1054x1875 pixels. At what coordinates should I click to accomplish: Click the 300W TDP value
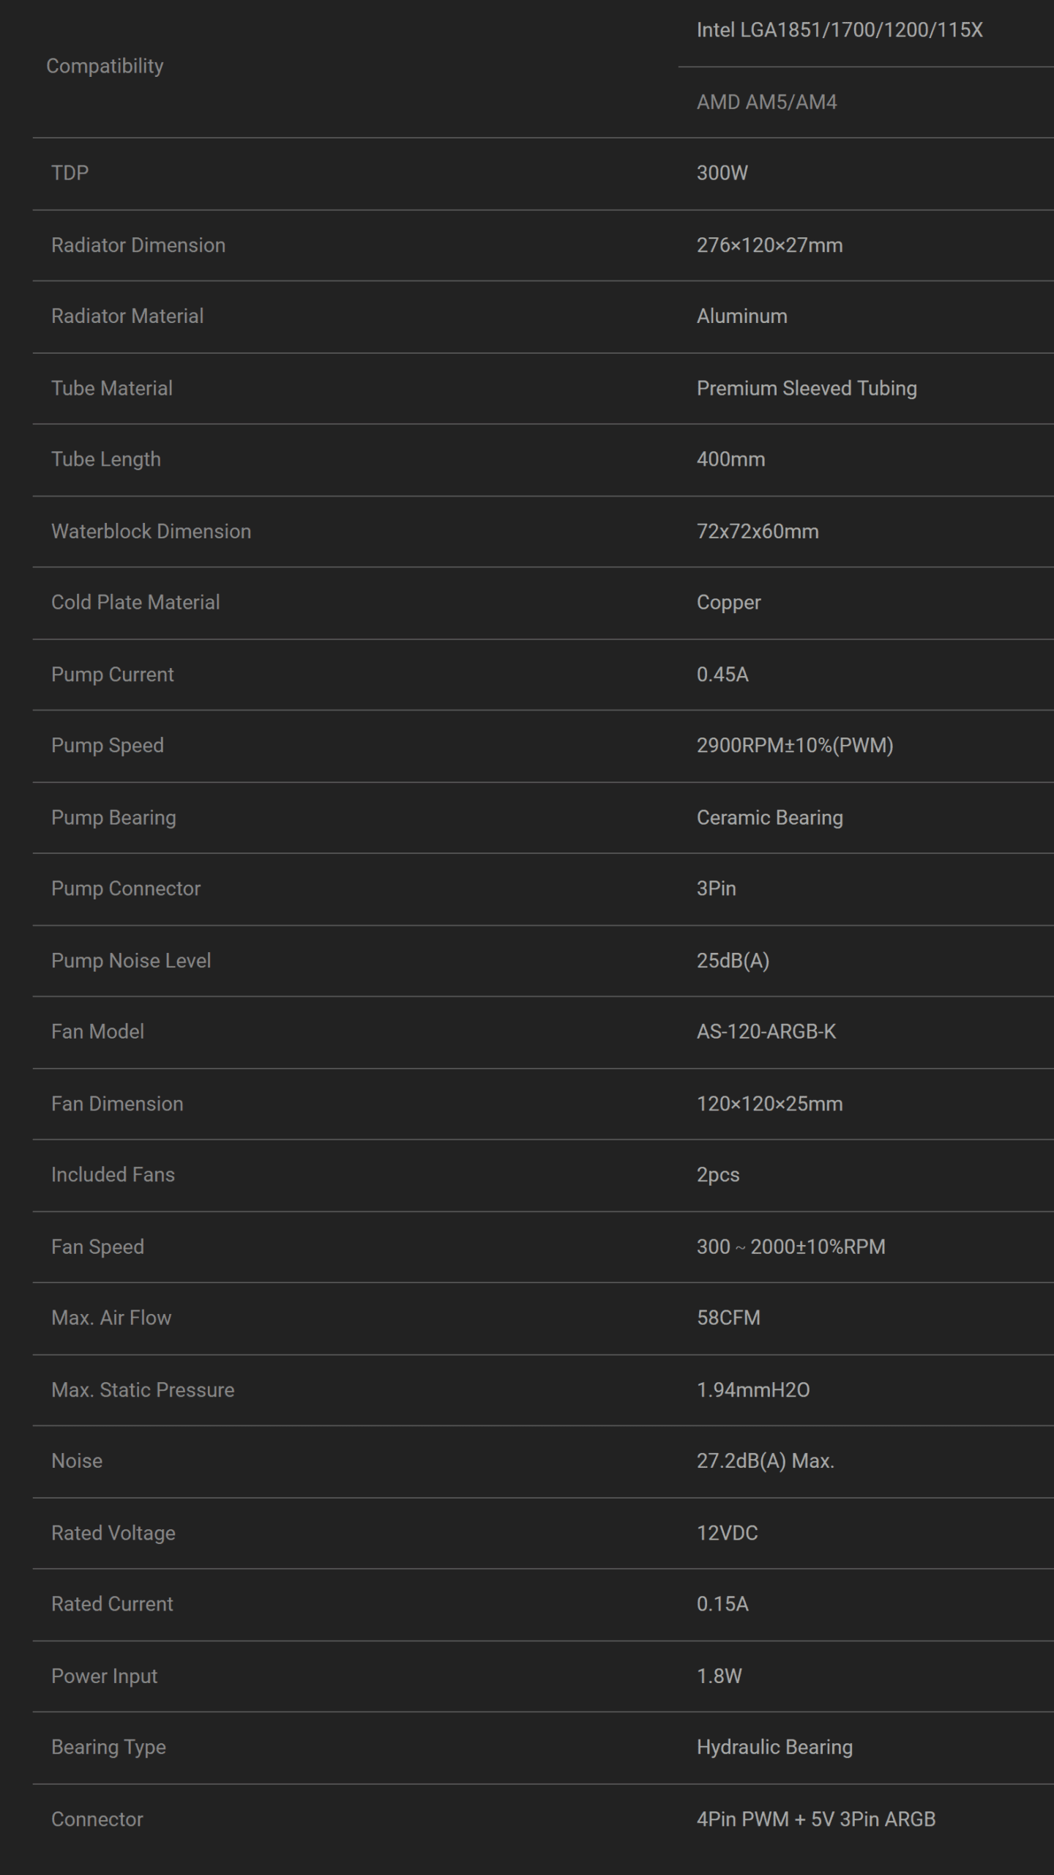pyautogui.click(x=722, y=174)
